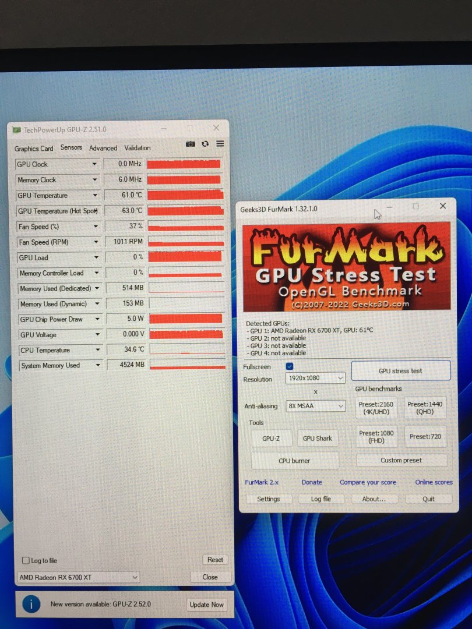
Task: Click FurMark GPU Stress Test banner
Action: (347, 267)
